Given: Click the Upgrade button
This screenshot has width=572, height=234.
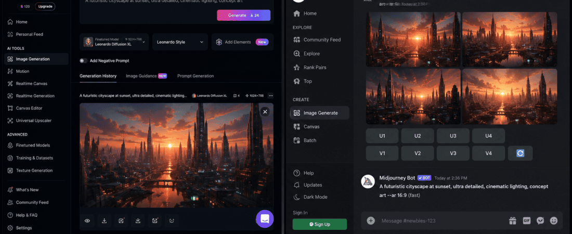Looking at the screenshot, I should [x=45, y=6].
